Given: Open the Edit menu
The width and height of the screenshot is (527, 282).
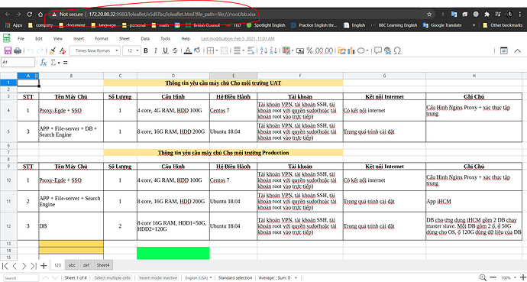Looking at the screenshot, I should [39, 39].
